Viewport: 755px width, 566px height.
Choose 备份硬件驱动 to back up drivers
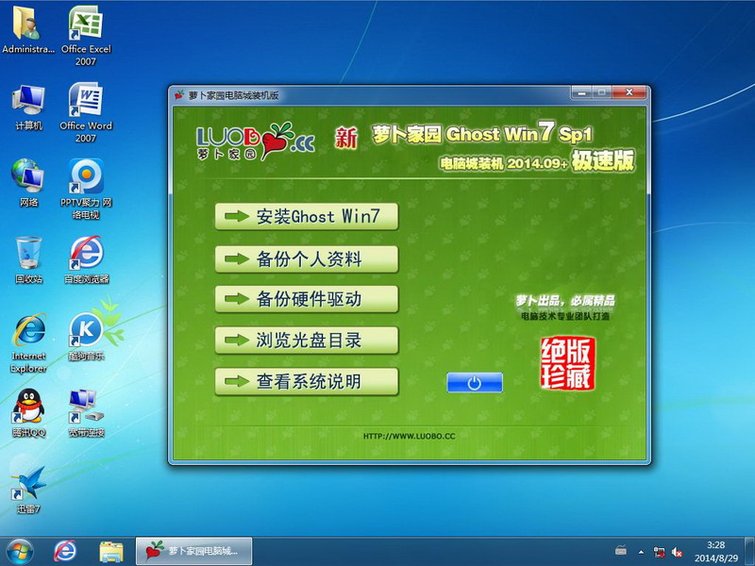[x=307, y=299]
